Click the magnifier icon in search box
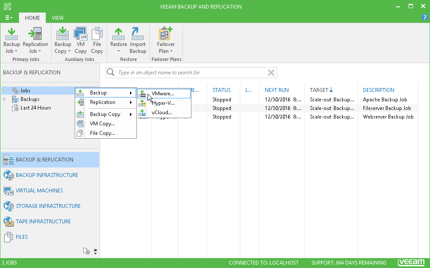 point(111,72)
